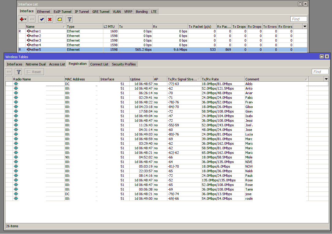Switch to the Access List tab

tap(57, 64)
